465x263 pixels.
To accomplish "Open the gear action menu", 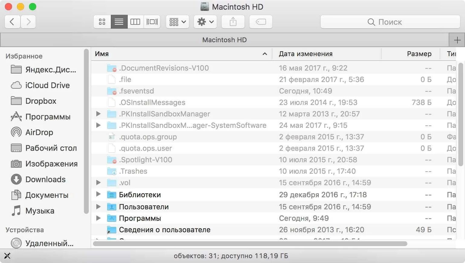I will pos(205,22).
